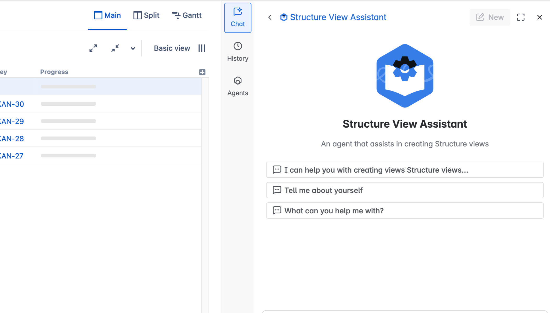Screen dimensions: 550x313
Task: Click the expand all rows icon
Action: pos(93,48)
